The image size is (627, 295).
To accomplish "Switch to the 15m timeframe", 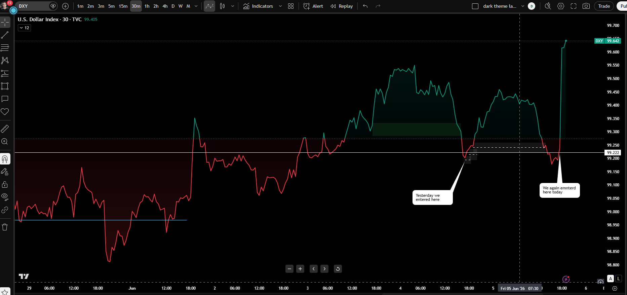I will (x=123, y=6).
